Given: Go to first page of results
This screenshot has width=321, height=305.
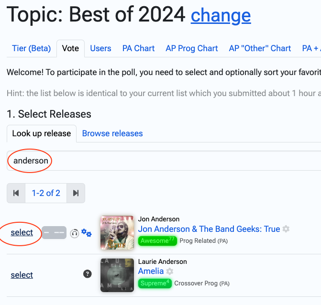Looking at the screenshot, I should point(16,193).
